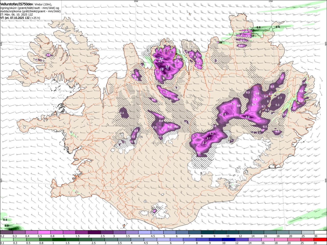Select the navy blue 10–12 swatch in lower legend

point(229,239)
